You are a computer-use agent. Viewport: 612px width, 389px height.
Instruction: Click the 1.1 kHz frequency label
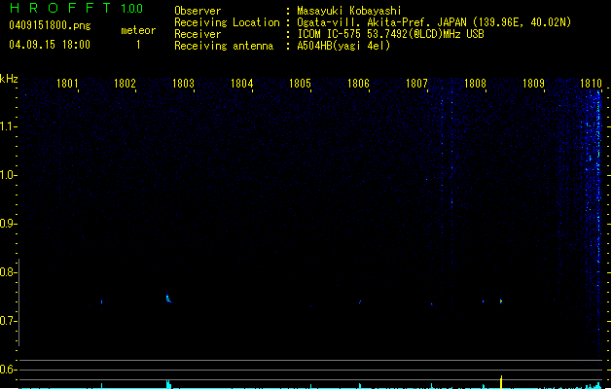(x=8, y=126)
